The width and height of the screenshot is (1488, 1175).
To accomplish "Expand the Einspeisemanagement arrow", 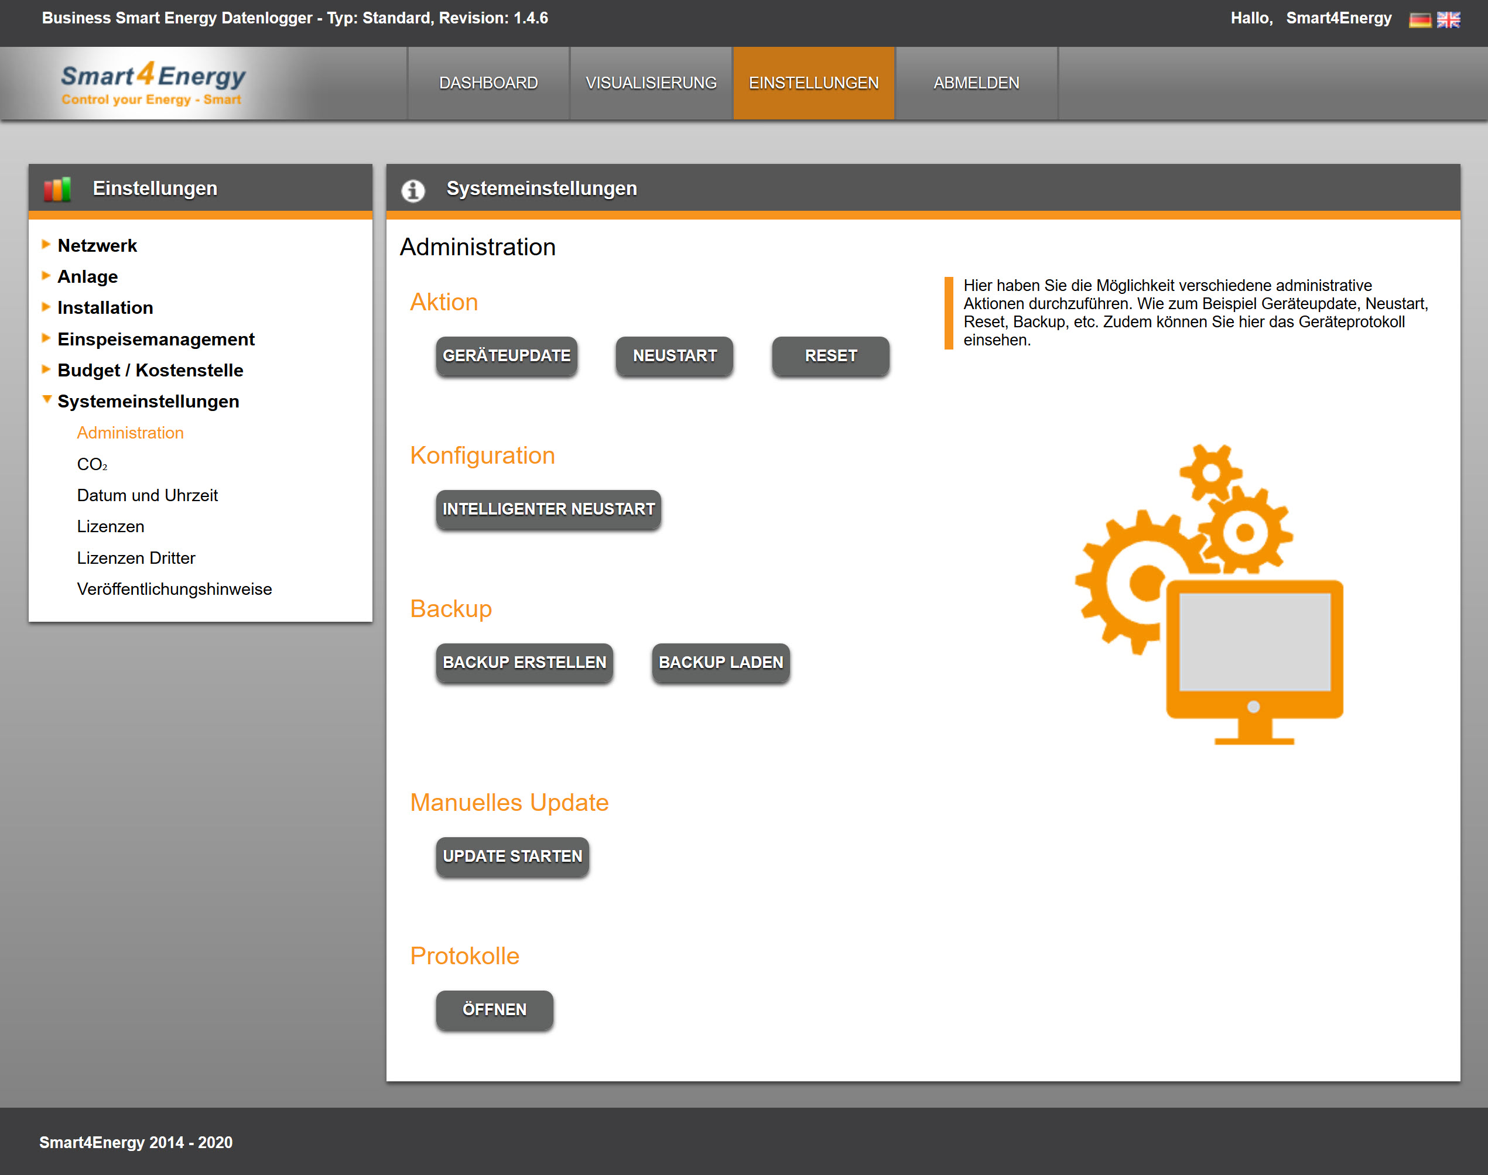I will 46,338.
